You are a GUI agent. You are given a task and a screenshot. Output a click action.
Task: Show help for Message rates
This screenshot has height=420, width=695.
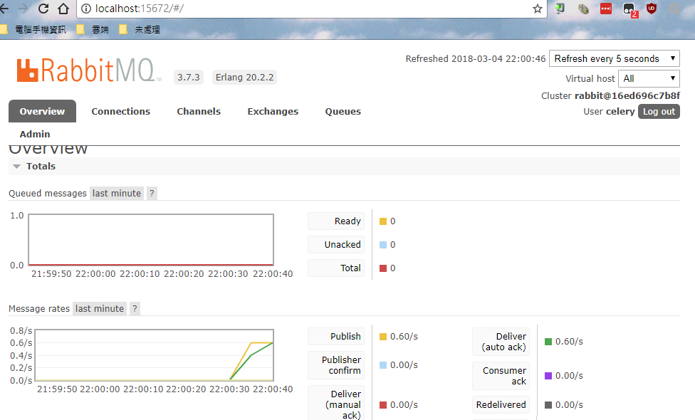(x=135, y=308)
